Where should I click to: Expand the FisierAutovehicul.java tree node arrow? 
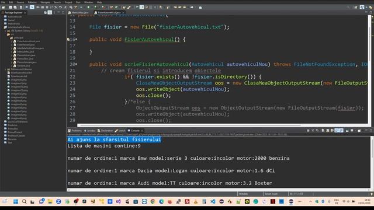tap(12, 41)
